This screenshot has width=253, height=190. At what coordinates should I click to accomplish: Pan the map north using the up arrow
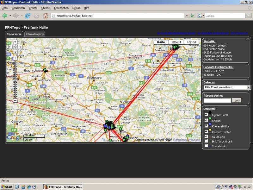[15, 42]
